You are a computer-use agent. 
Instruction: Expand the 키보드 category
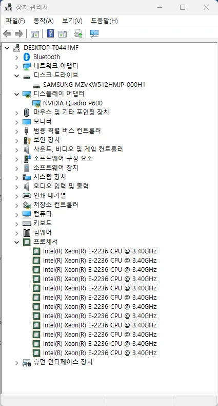point(16,224)
